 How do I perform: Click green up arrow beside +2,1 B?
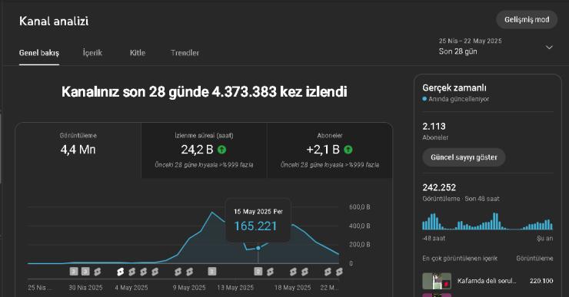[348, 150]
